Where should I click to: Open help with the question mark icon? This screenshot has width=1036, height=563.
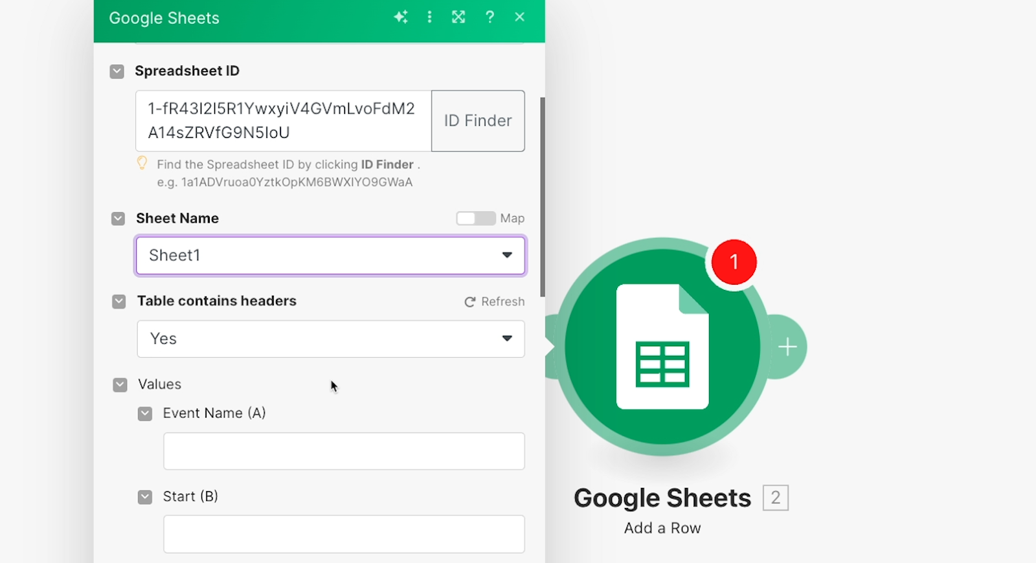point(490,17)
